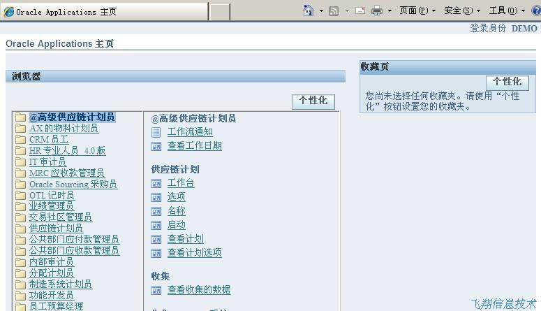Click the folder icon beside @高级供应链计划员

click(x=21, y=117)
